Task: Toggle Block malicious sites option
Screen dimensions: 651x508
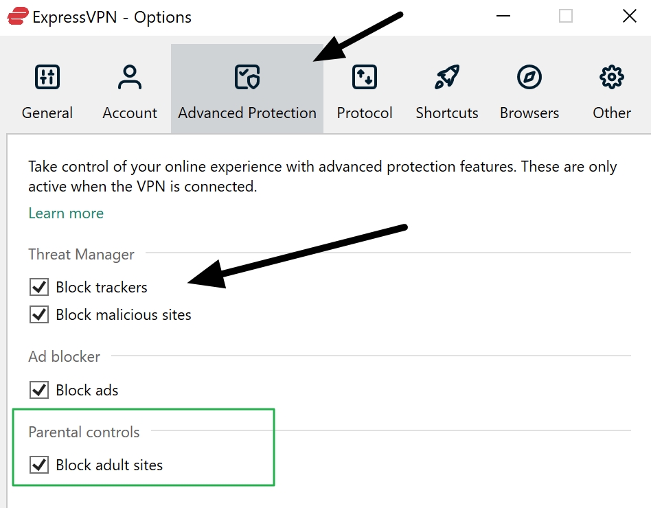Action: click(x=39, y=314)
